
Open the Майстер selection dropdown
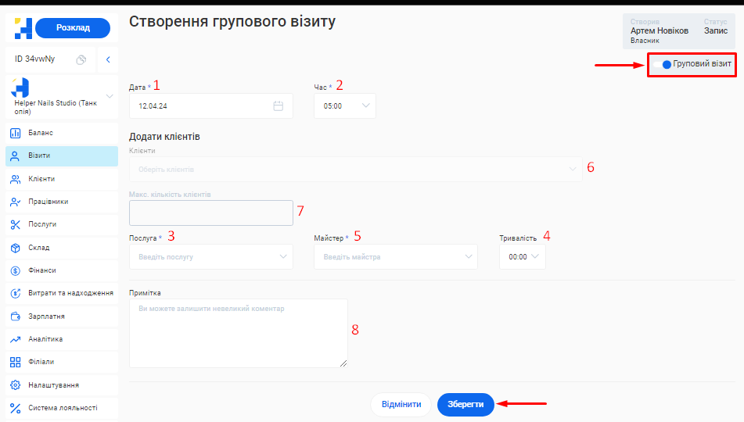(x=395, y=256)
